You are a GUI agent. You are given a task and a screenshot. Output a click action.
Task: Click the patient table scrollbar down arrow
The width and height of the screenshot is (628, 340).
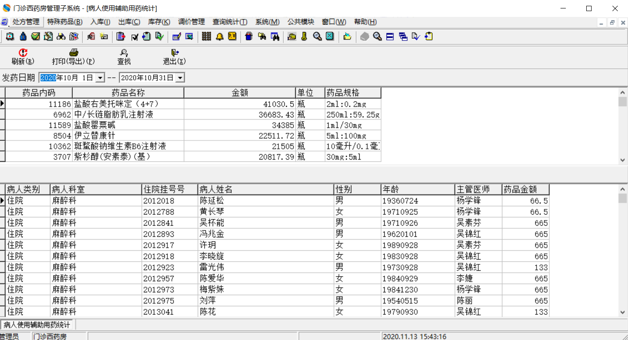tap(623, 312)
